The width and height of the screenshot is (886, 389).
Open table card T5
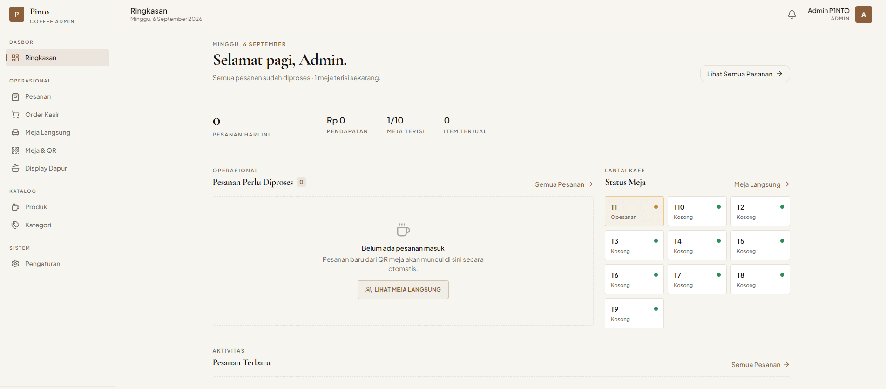tap(760, 246)
